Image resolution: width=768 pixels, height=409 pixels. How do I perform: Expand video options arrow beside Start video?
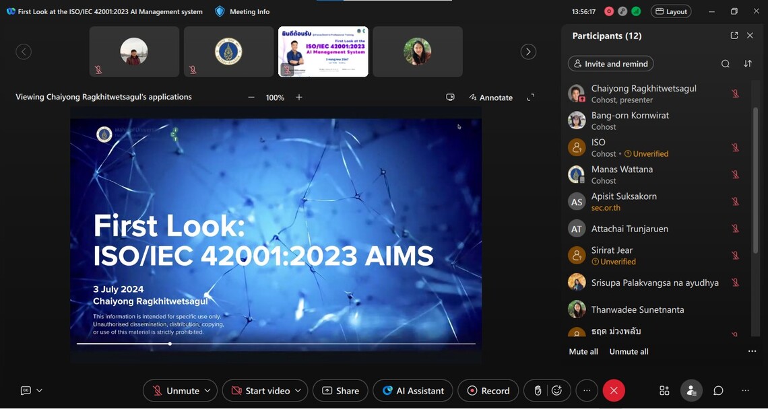tap(298, 391)
